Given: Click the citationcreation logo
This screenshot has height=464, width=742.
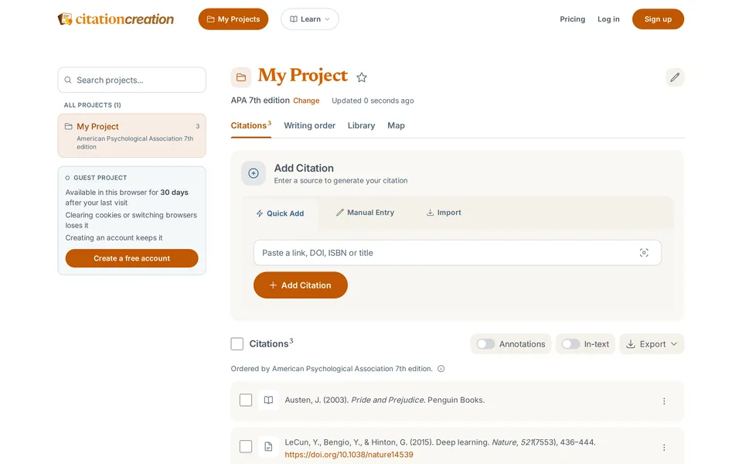Looking at the screenshot, I should (x=116, y=19).
